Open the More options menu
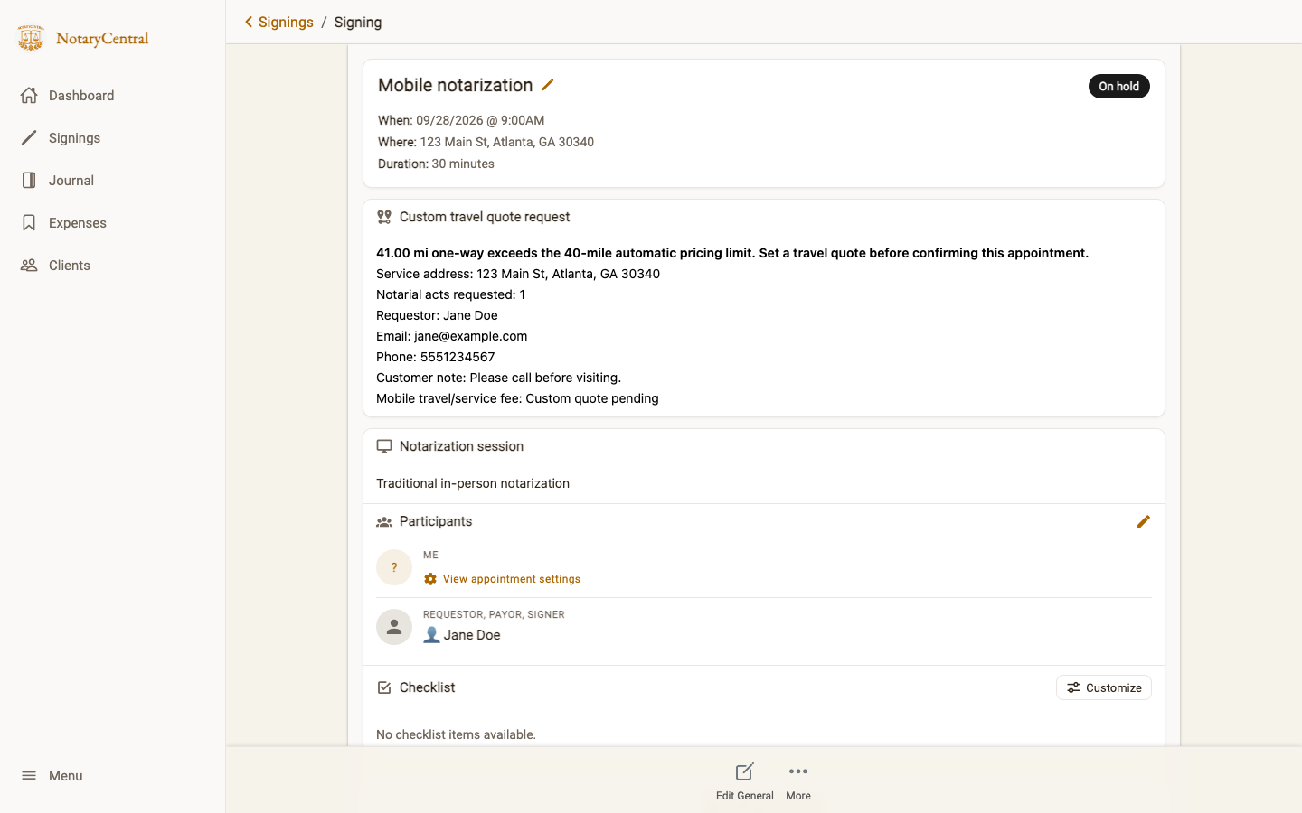Screen dimensions: 1302x813 (x=798, y=781)
